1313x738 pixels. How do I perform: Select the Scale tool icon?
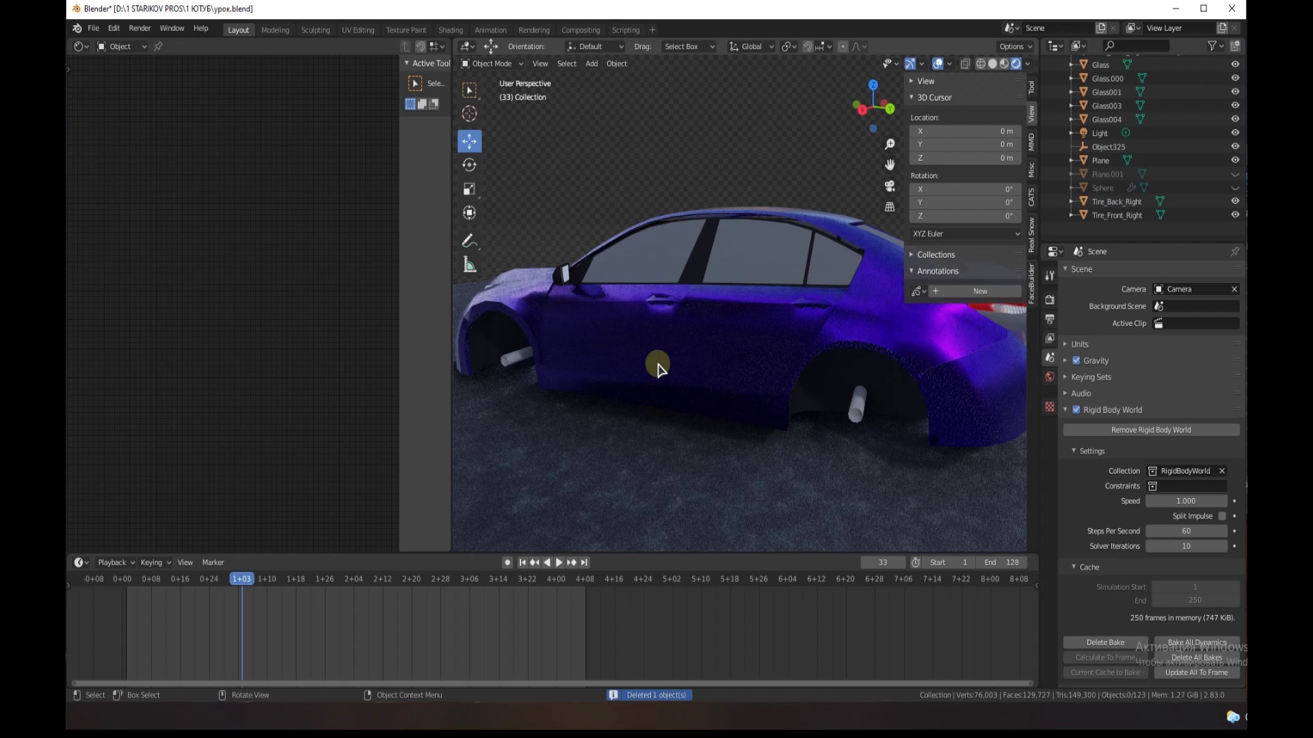(x=469, y=189)
